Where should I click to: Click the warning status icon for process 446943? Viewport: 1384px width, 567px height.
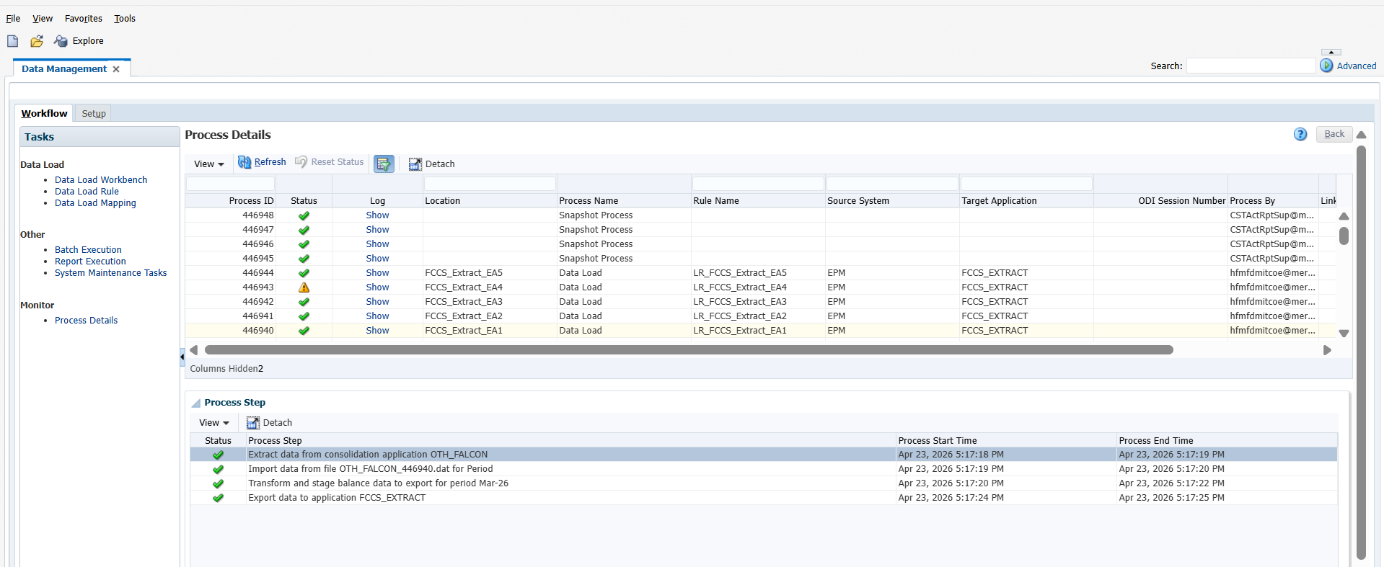304,287
